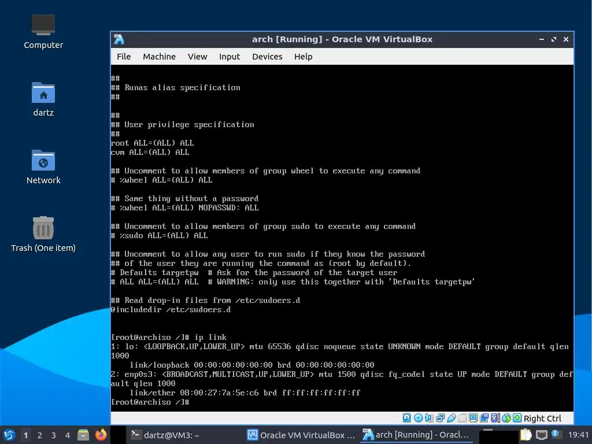Image resolution: width=592 pixels, height=444 pixels.
Task: Switch to workspace 3
Action: tap(54, 435)
